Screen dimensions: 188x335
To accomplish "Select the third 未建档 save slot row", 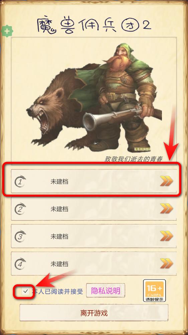I will click(94, 236).
